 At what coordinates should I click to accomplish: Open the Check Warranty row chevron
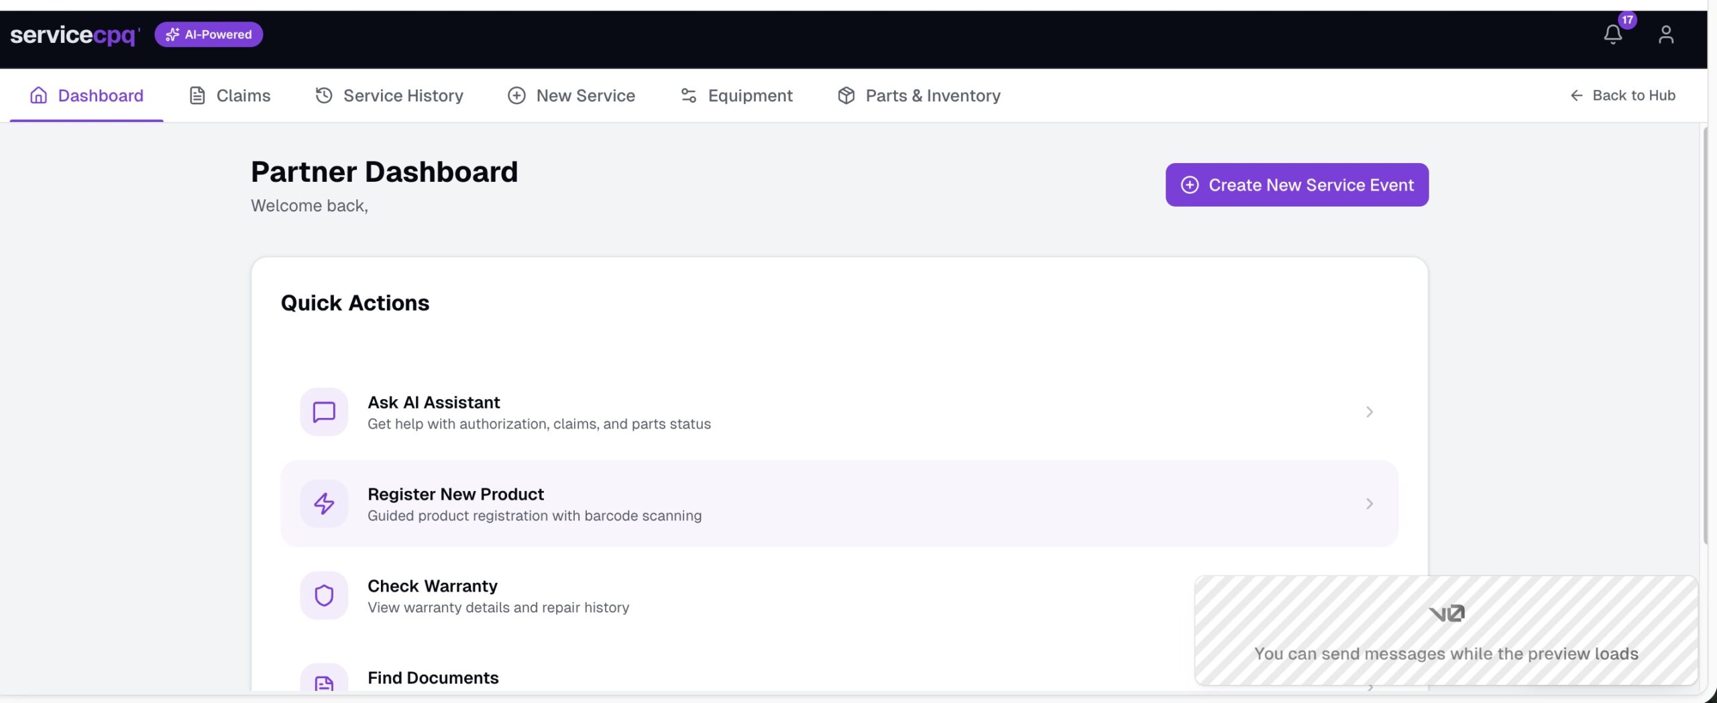point(1369,595)
